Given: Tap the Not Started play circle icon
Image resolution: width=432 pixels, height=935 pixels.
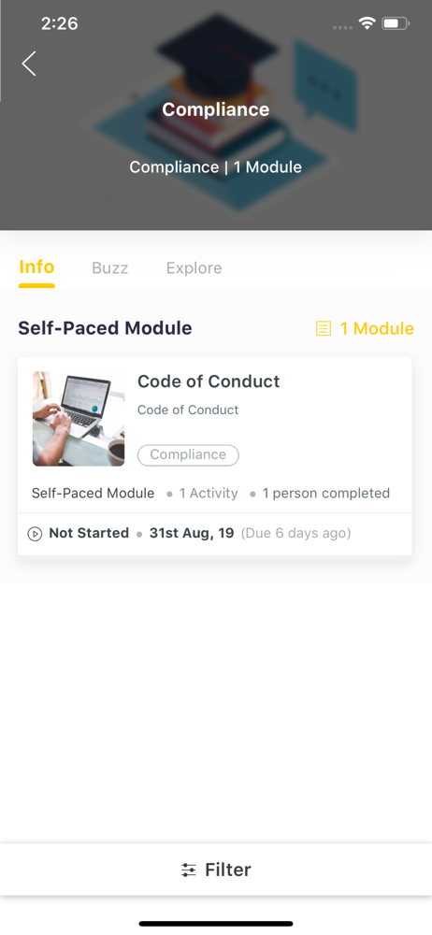Looking at the screenshot, I should tap(35, 534).
